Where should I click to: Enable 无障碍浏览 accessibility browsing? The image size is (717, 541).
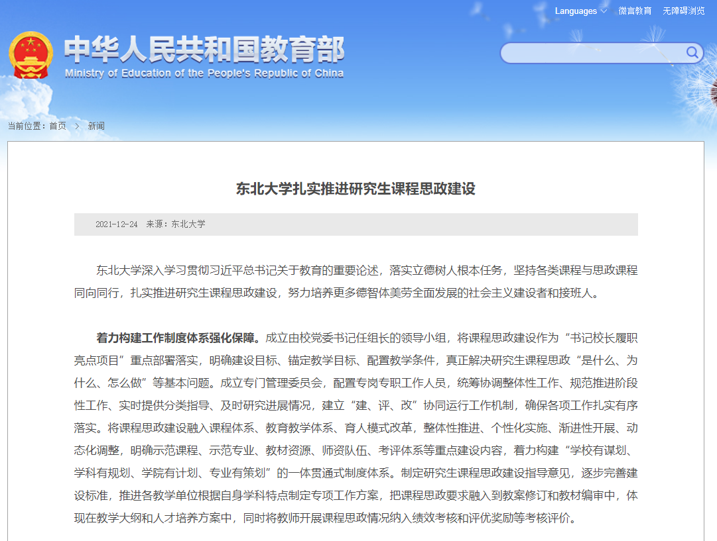click(683, 11)
